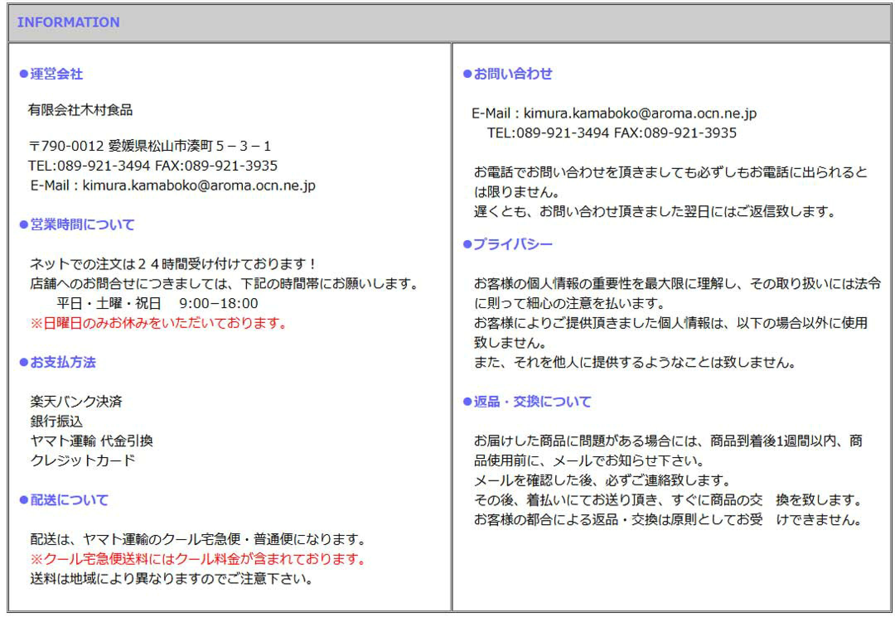Click line は限りません。

[x=518, y=192]
